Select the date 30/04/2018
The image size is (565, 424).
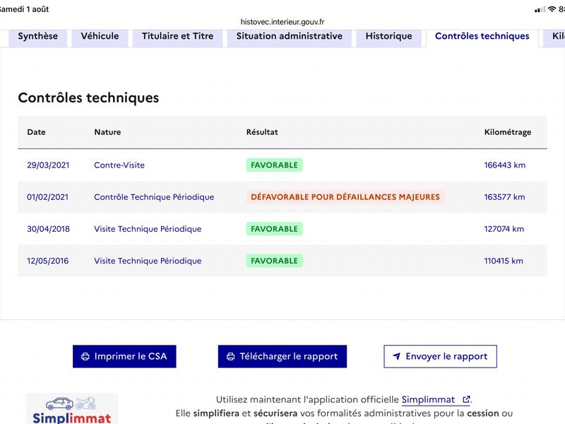click(x=48, y=229)
